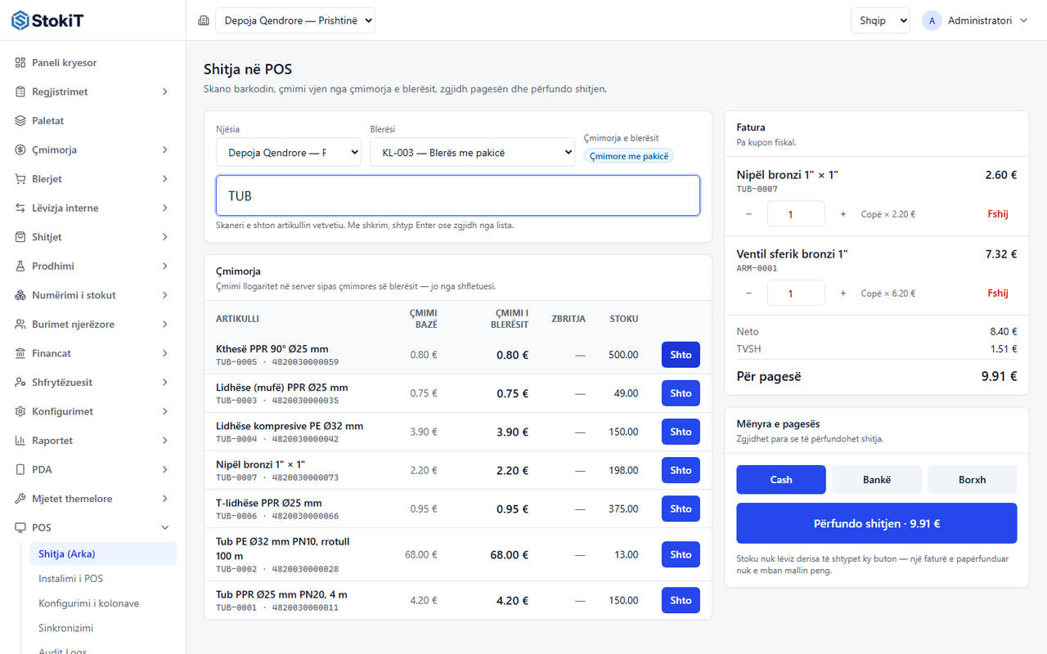
Task: Decrease Nipël bronzi quantity with minus
Action: pyautogui.click(x=749, y=214)
